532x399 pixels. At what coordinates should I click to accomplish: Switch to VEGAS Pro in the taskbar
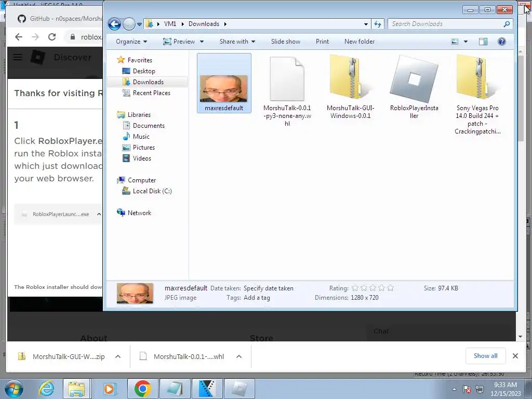click(207, 389)
